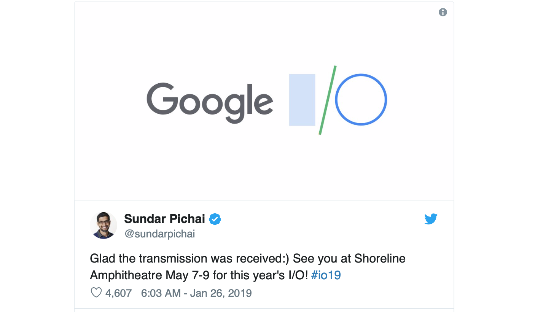Click the word "Shoreline" in the tweet
Screen dimensions: 535x312
[x=380, y=259]
